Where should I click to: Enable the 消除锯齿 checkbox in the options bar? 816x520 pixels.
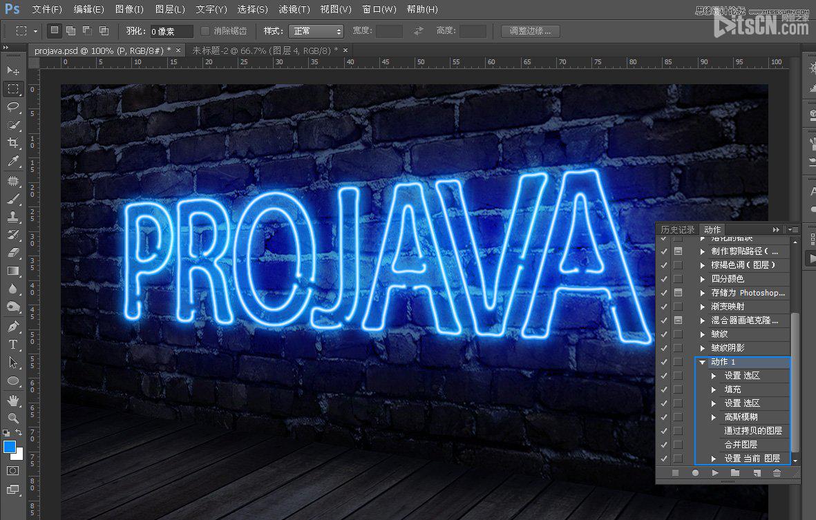click(205, 30)
